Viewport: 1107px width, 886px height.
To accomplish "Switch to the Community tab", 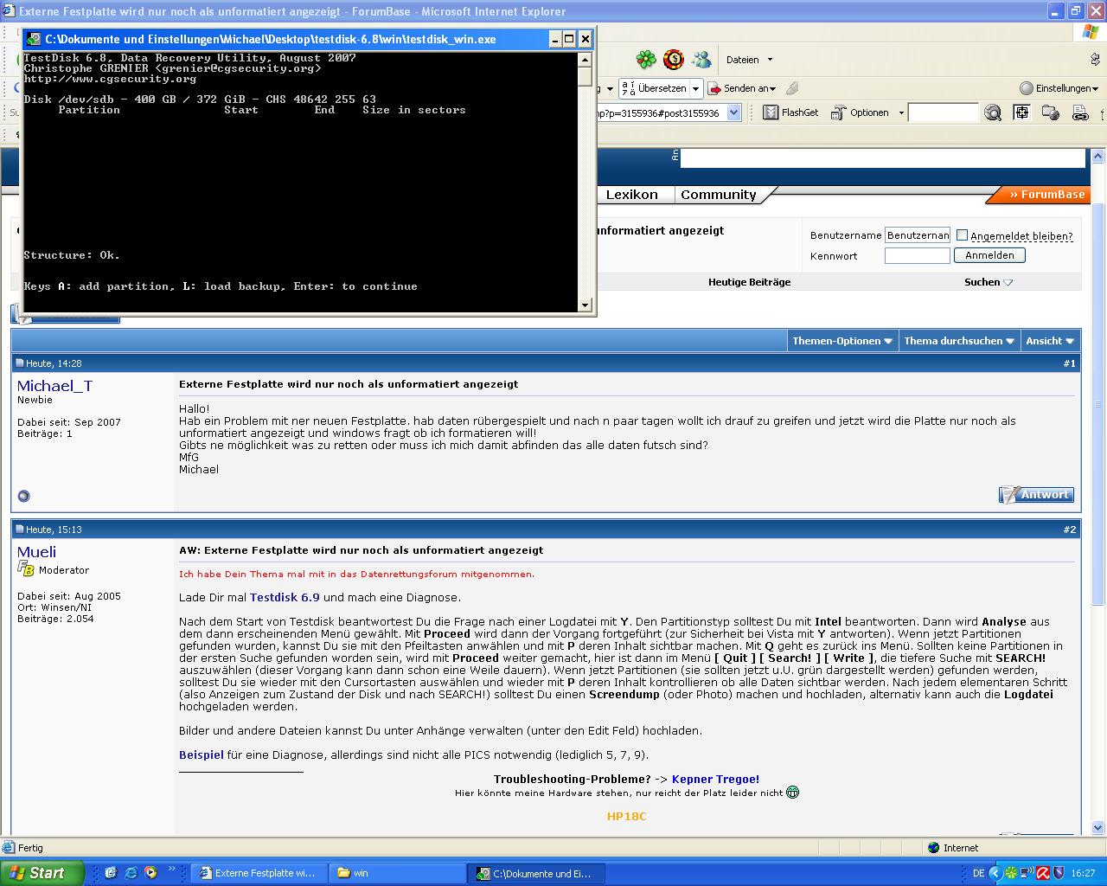I will pos(718,195).
